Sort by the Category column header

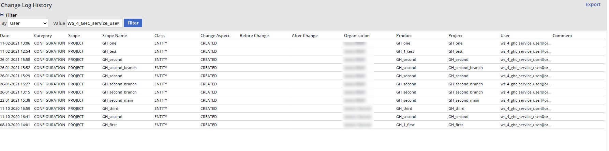43,36
